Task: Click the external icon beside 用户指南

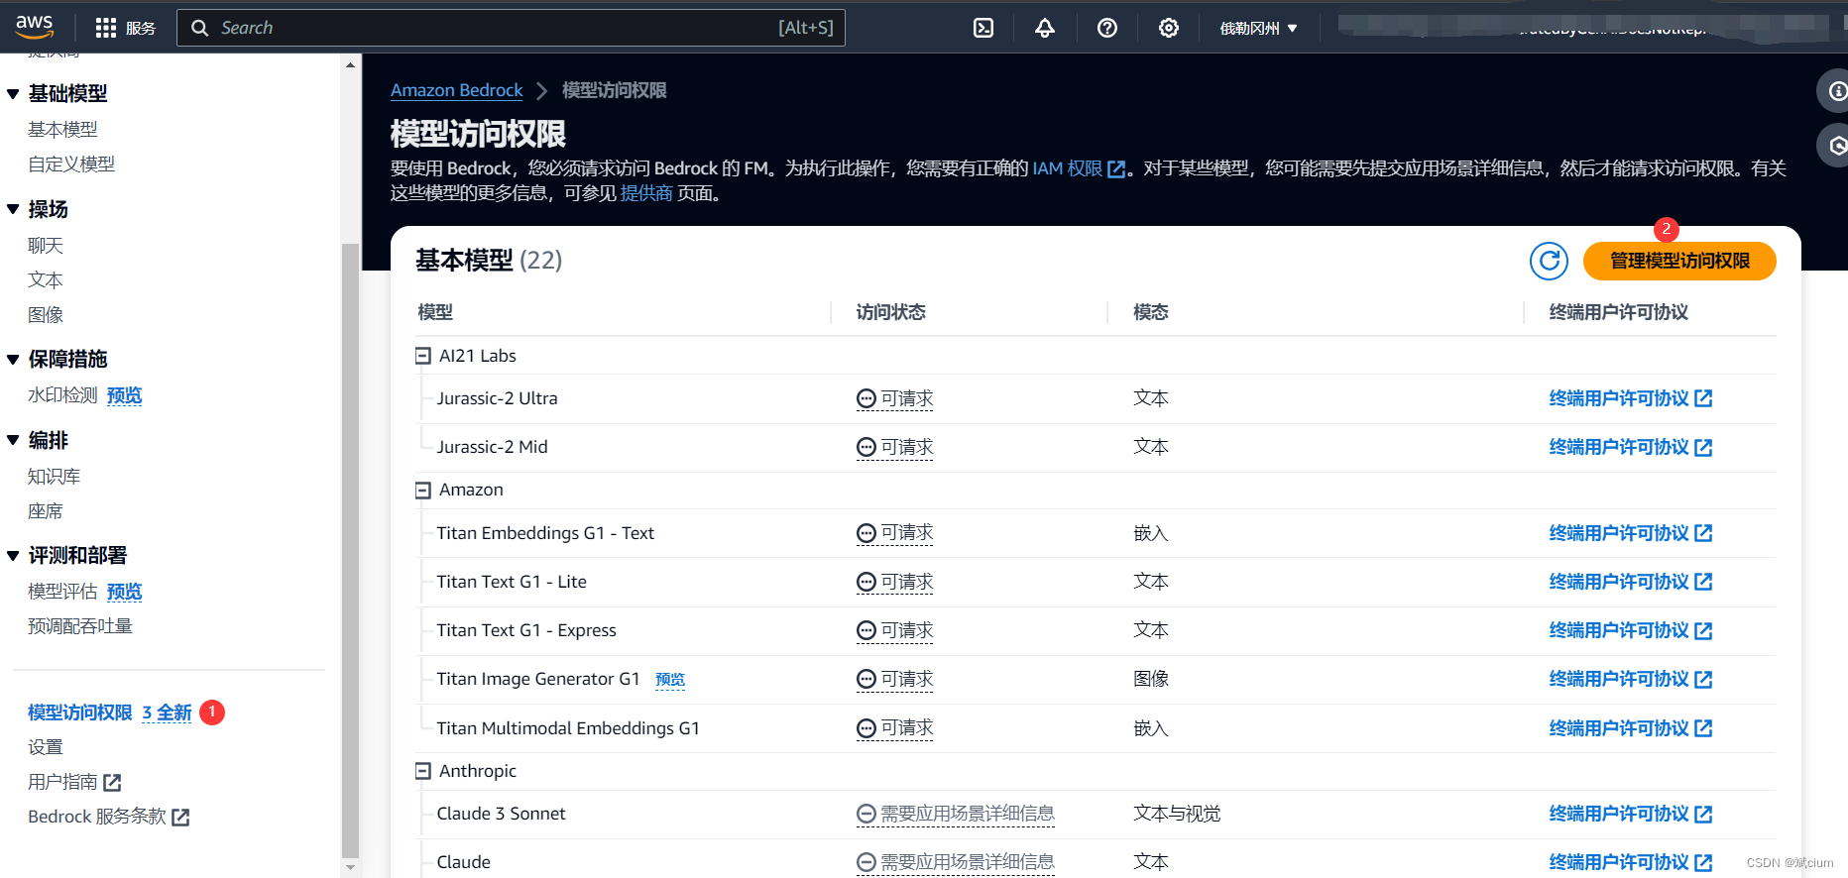Action: coord(112,783)
